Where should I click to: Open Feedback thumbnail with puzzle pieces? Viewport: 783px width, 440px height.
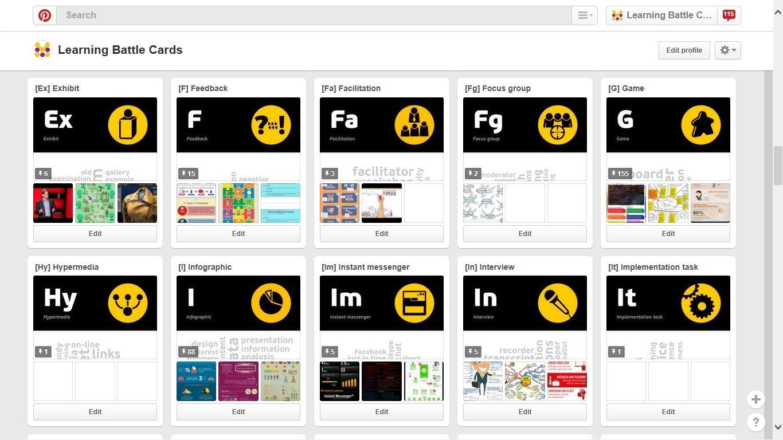(x=238, y=203)
